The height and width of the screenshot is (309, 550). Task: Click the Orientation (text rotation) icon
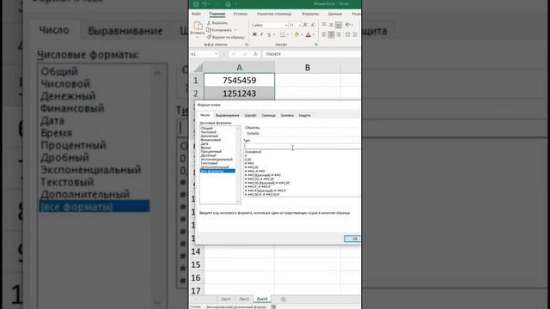347,25
